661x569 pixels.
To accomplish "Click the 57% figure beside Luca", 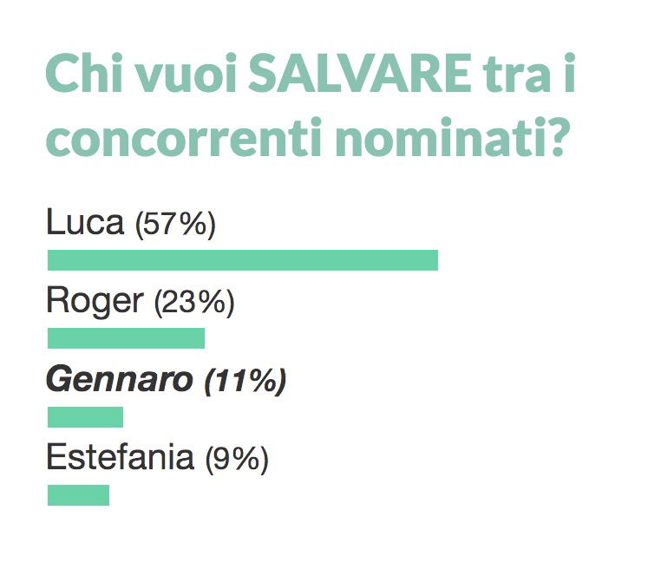I will point(175,225).
